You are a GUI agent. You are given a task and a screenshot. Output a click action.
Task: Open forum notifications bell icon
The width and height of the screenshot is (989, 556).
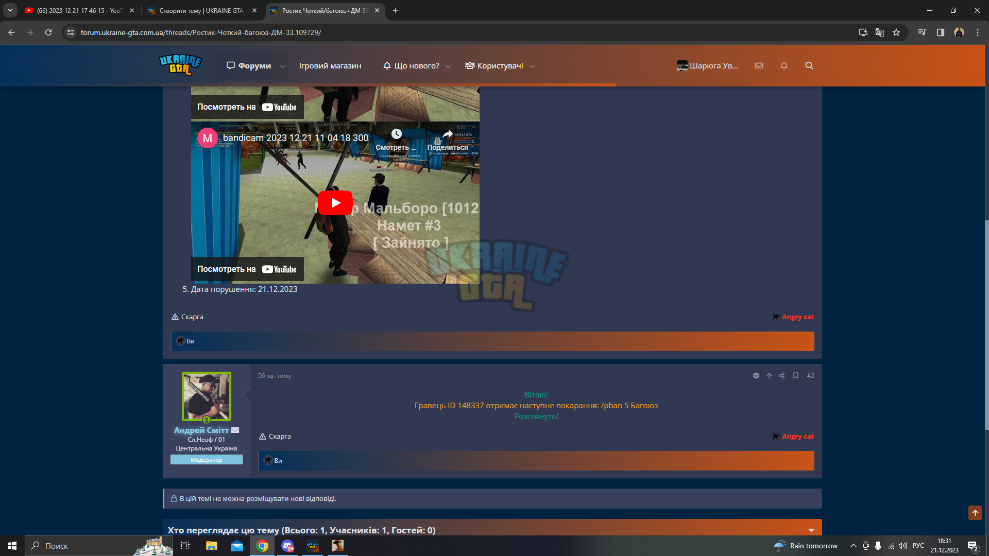tap(784, 66)
